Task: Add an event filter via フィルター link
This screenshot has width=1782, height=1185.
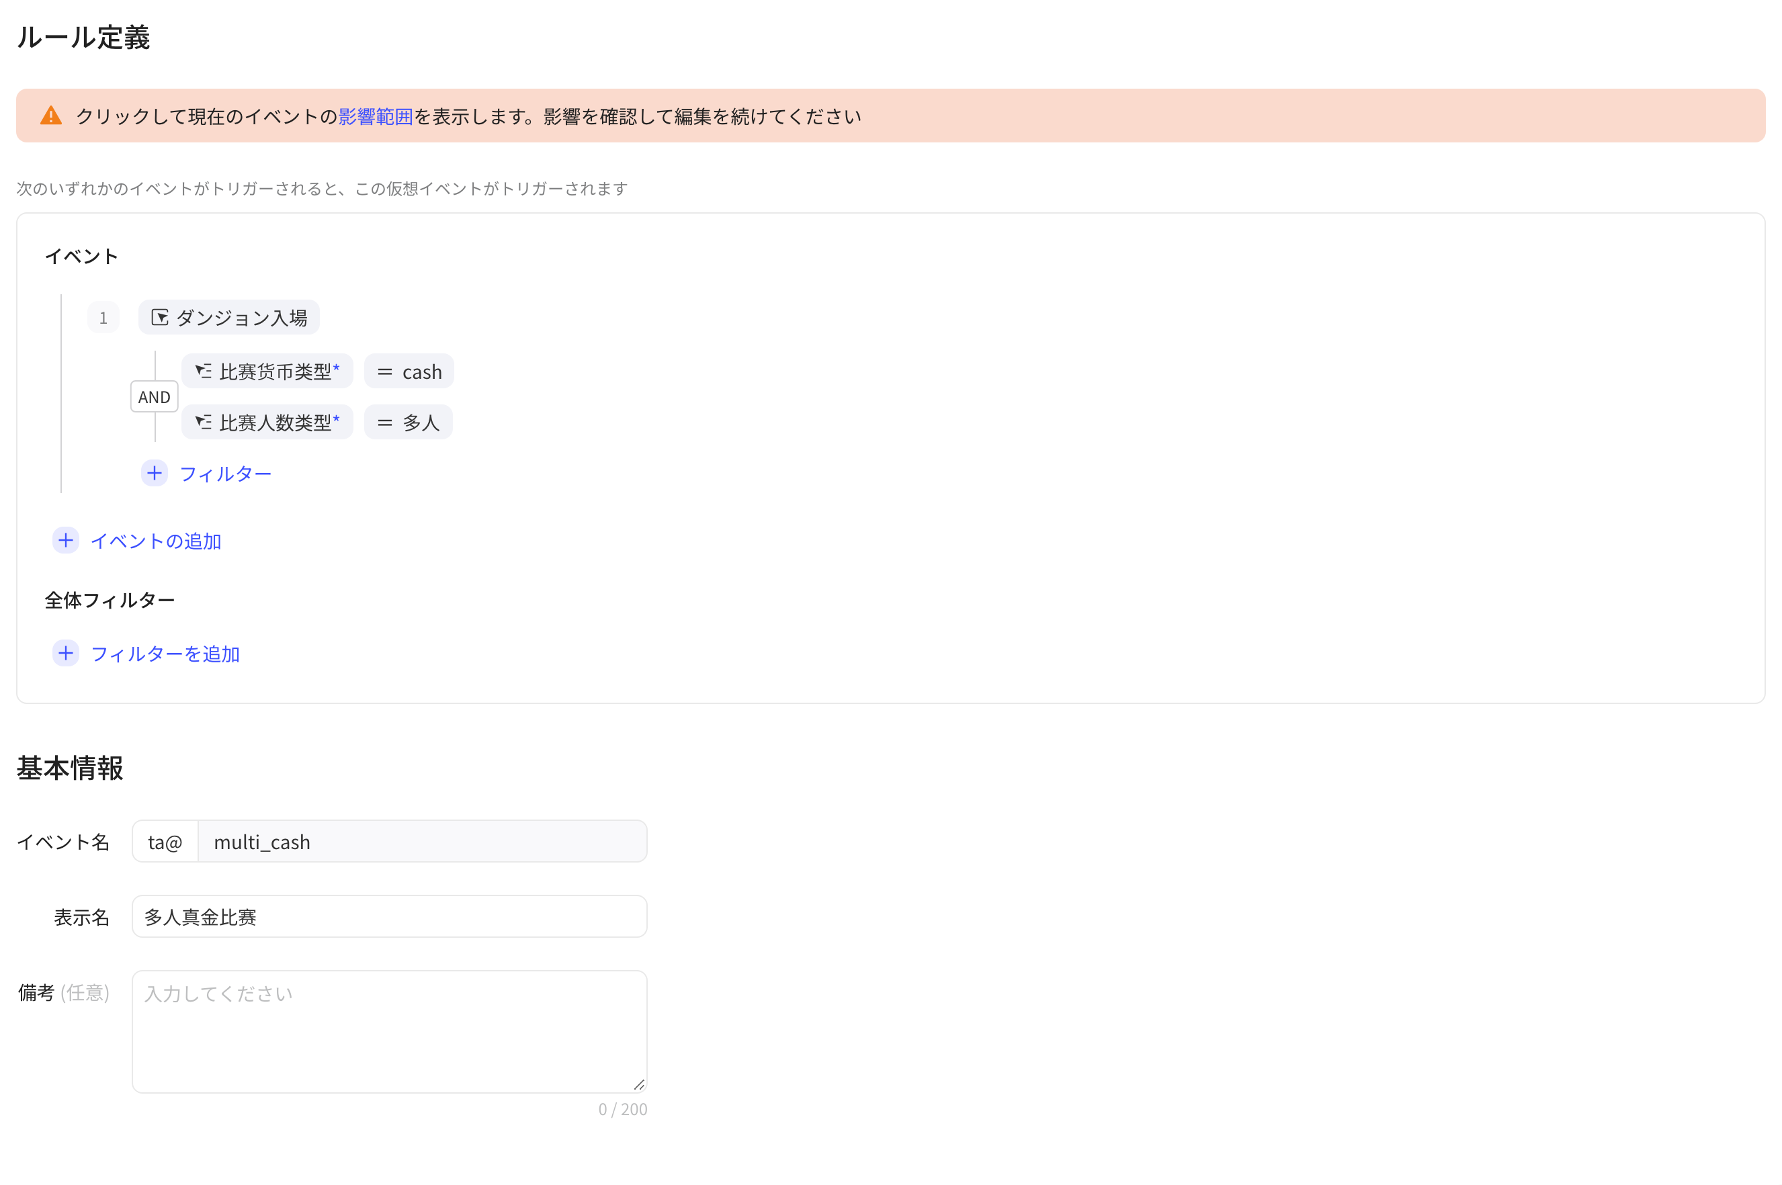Action: pos(225,474)
